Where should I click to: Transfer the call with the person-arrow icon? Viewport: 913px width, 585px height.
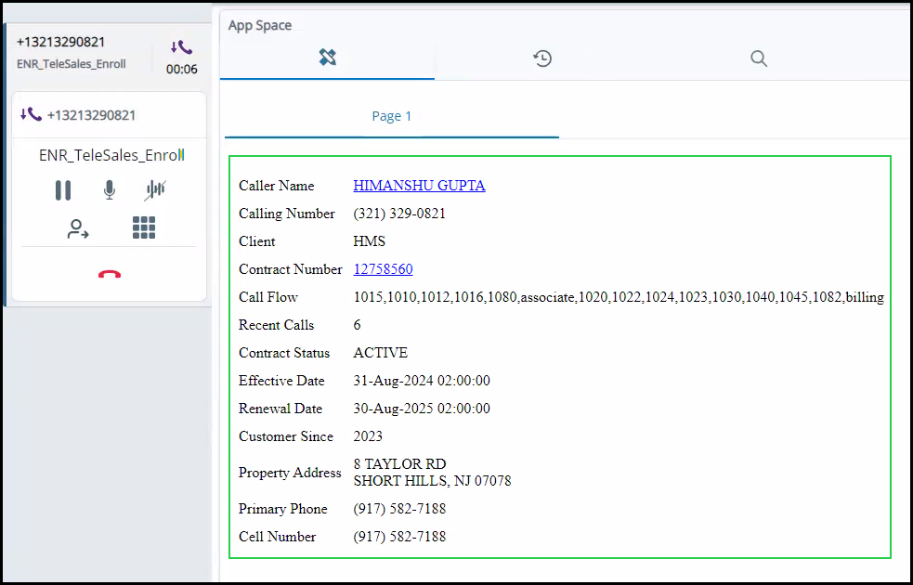click(x=77, y=228)
